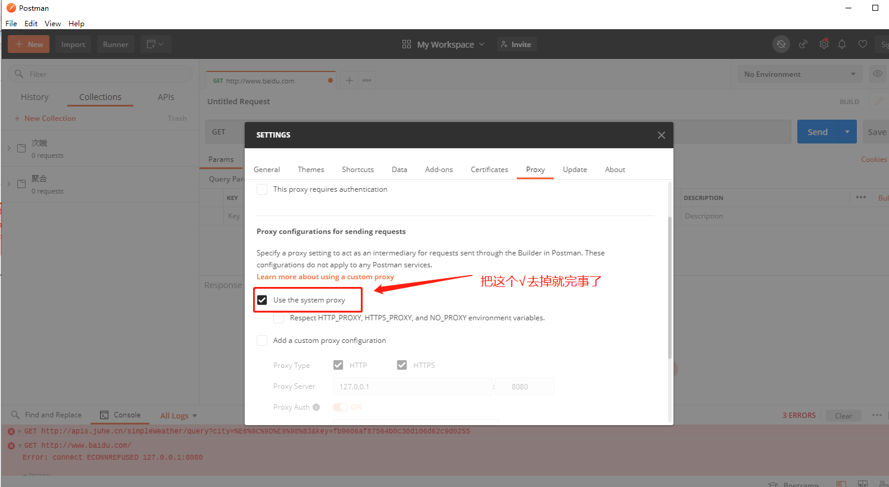Open the All Logs filter dropdown

click(179, 416)
